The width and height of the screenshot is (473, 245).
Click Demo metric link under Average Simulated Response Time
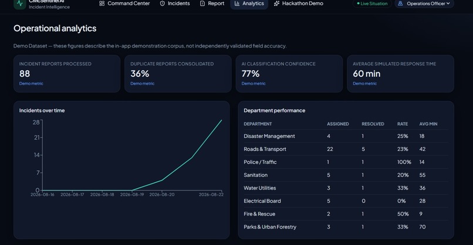(364, 83)
